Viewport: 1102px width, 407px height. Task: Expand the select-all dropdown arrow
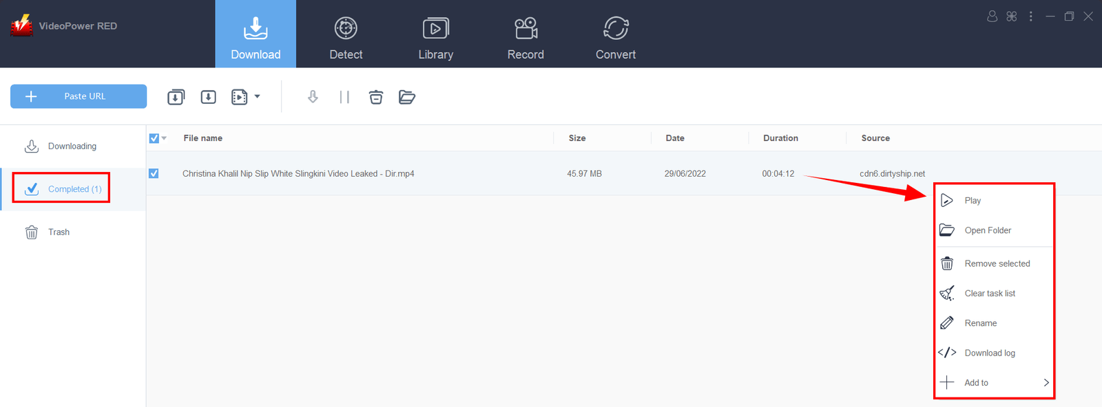click(164, 138)
